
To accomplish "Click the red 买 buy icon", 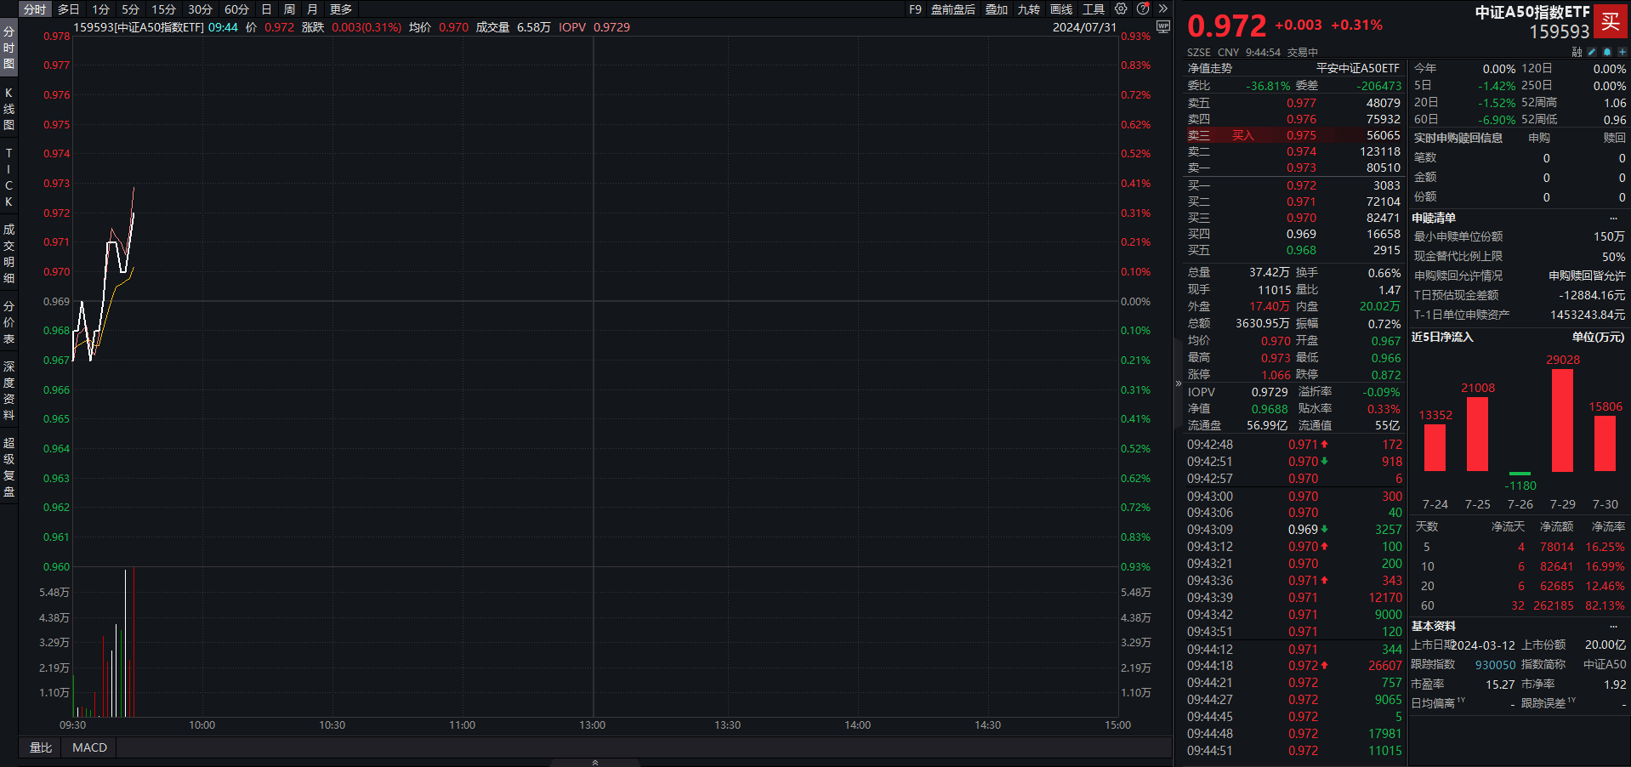I will pos(1611,22).
